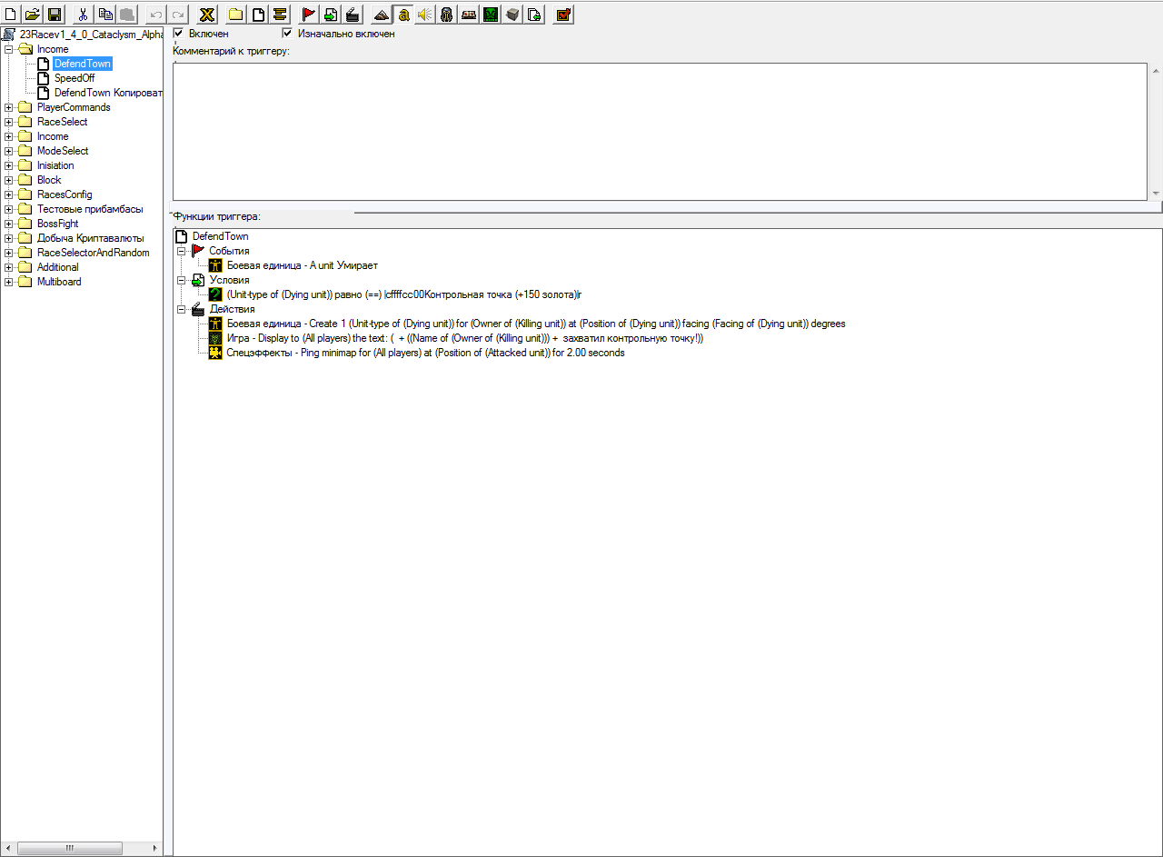This screenshot has height=857, width=1163.
Task: Click the tree scrollbar left arrow
Action: [x=9, y=848]
